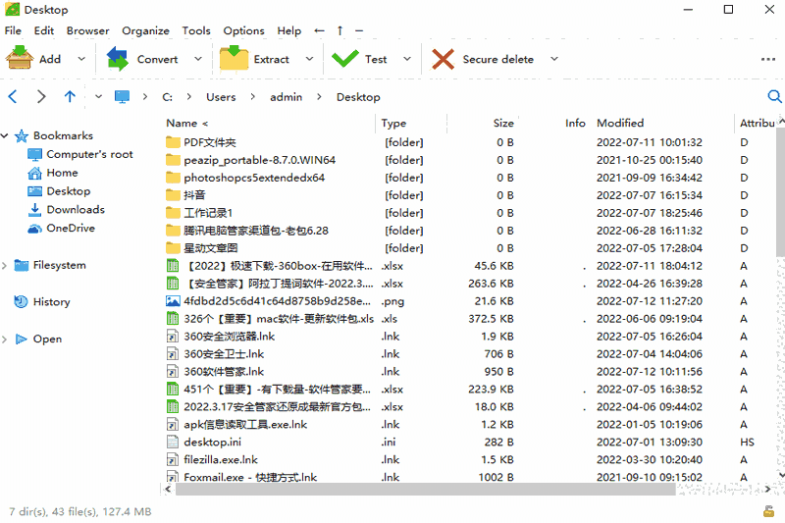Select the Desktop bookmark in sidebar
This screenshot has width=785, height=523.
pyautogui.click(x=69, y=191)
